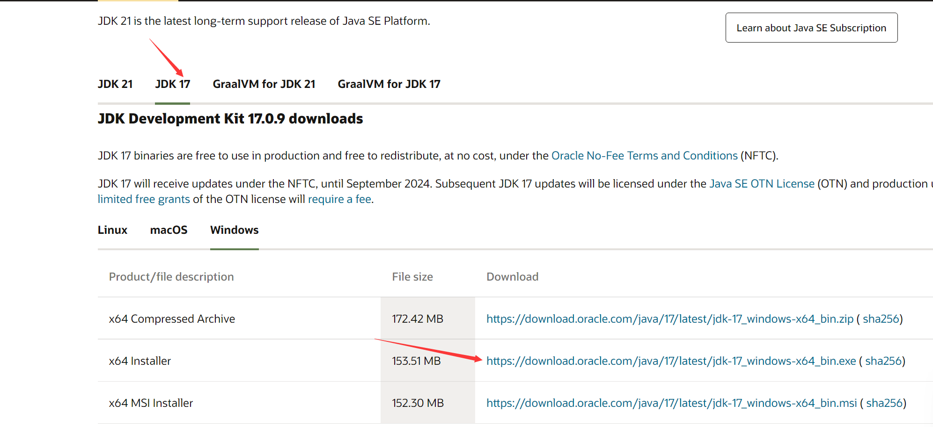The image size is (933, 427).
Task: Open sha256 link for the zip archive
Action: (x=881, y=319)
